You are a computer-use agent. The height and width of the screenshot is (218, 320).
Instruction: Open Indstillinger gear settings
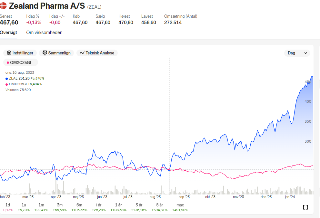[x=20, y=53]
